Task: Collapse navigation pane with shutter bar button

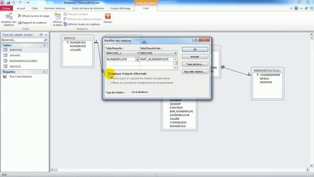Action: coord(46,35)
